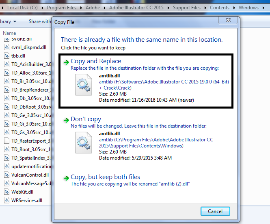Click the TD_RasterExport file name

[31, 141]
